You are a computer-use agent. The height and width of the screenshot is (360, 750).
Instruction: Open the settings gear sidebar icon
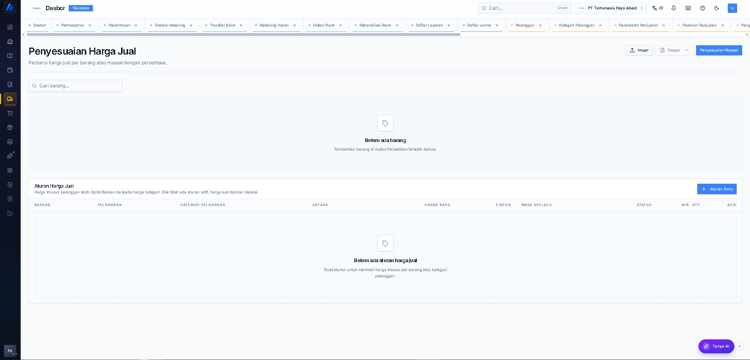(10, 170)
